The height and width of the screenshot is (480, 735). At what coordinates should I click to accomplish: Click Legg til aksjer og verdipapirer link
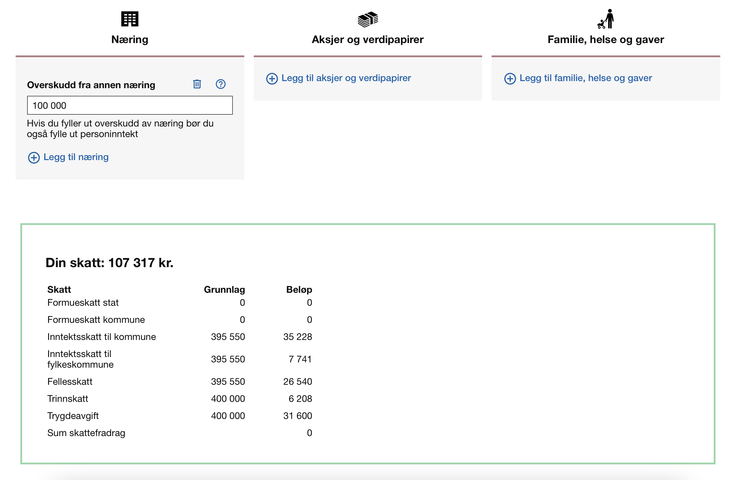pyautogui.click(x=346, y=78)
